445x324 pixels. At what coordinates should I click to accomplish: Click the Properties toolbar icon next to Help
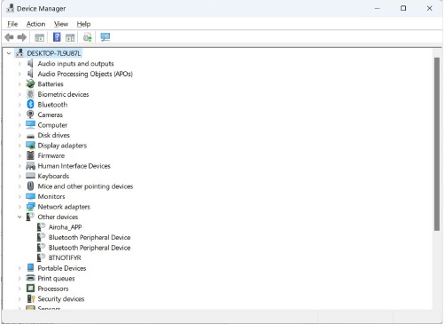coord(70,37)
